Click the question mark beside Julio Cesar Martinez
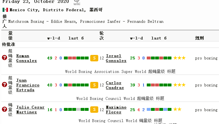 [4, 109]
